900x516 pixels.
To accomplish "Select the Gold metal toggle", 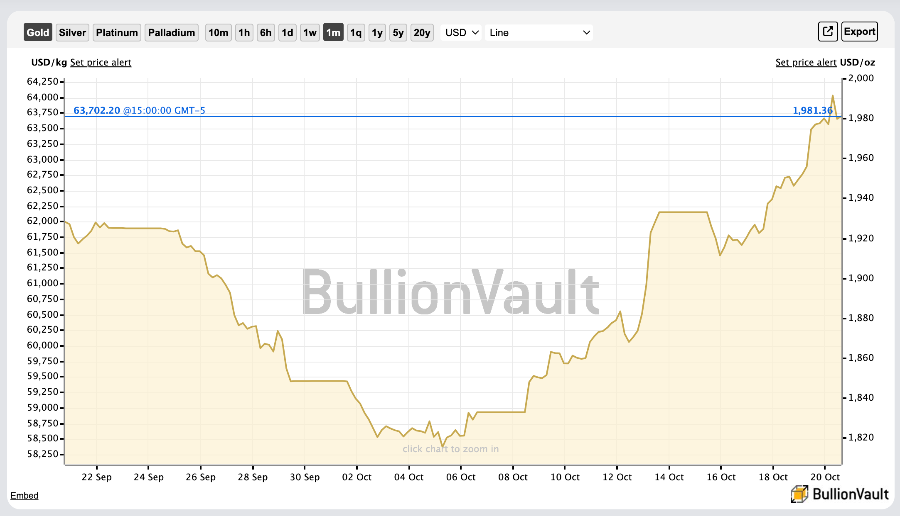I will 38,32.
